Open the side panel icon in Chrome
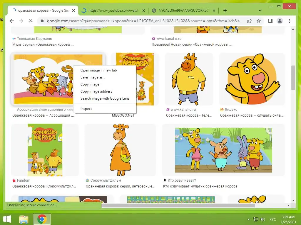 tap(270, 21)
